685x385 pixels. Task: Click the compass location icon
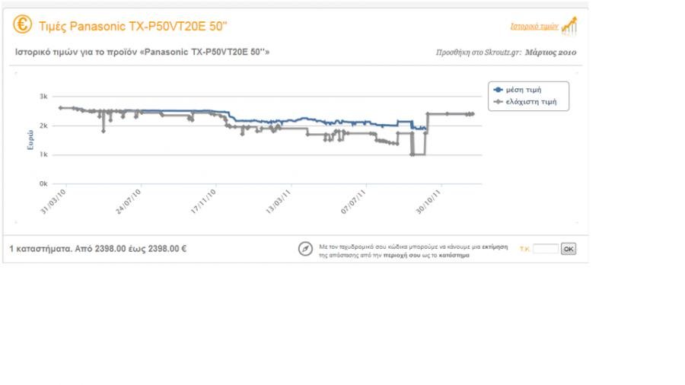[305, 249]
